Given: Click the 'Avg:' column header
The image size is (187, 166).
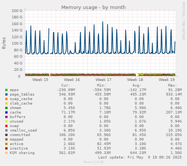Looking at the screenshot, I should pyautogui.click(x=137, y=85).
